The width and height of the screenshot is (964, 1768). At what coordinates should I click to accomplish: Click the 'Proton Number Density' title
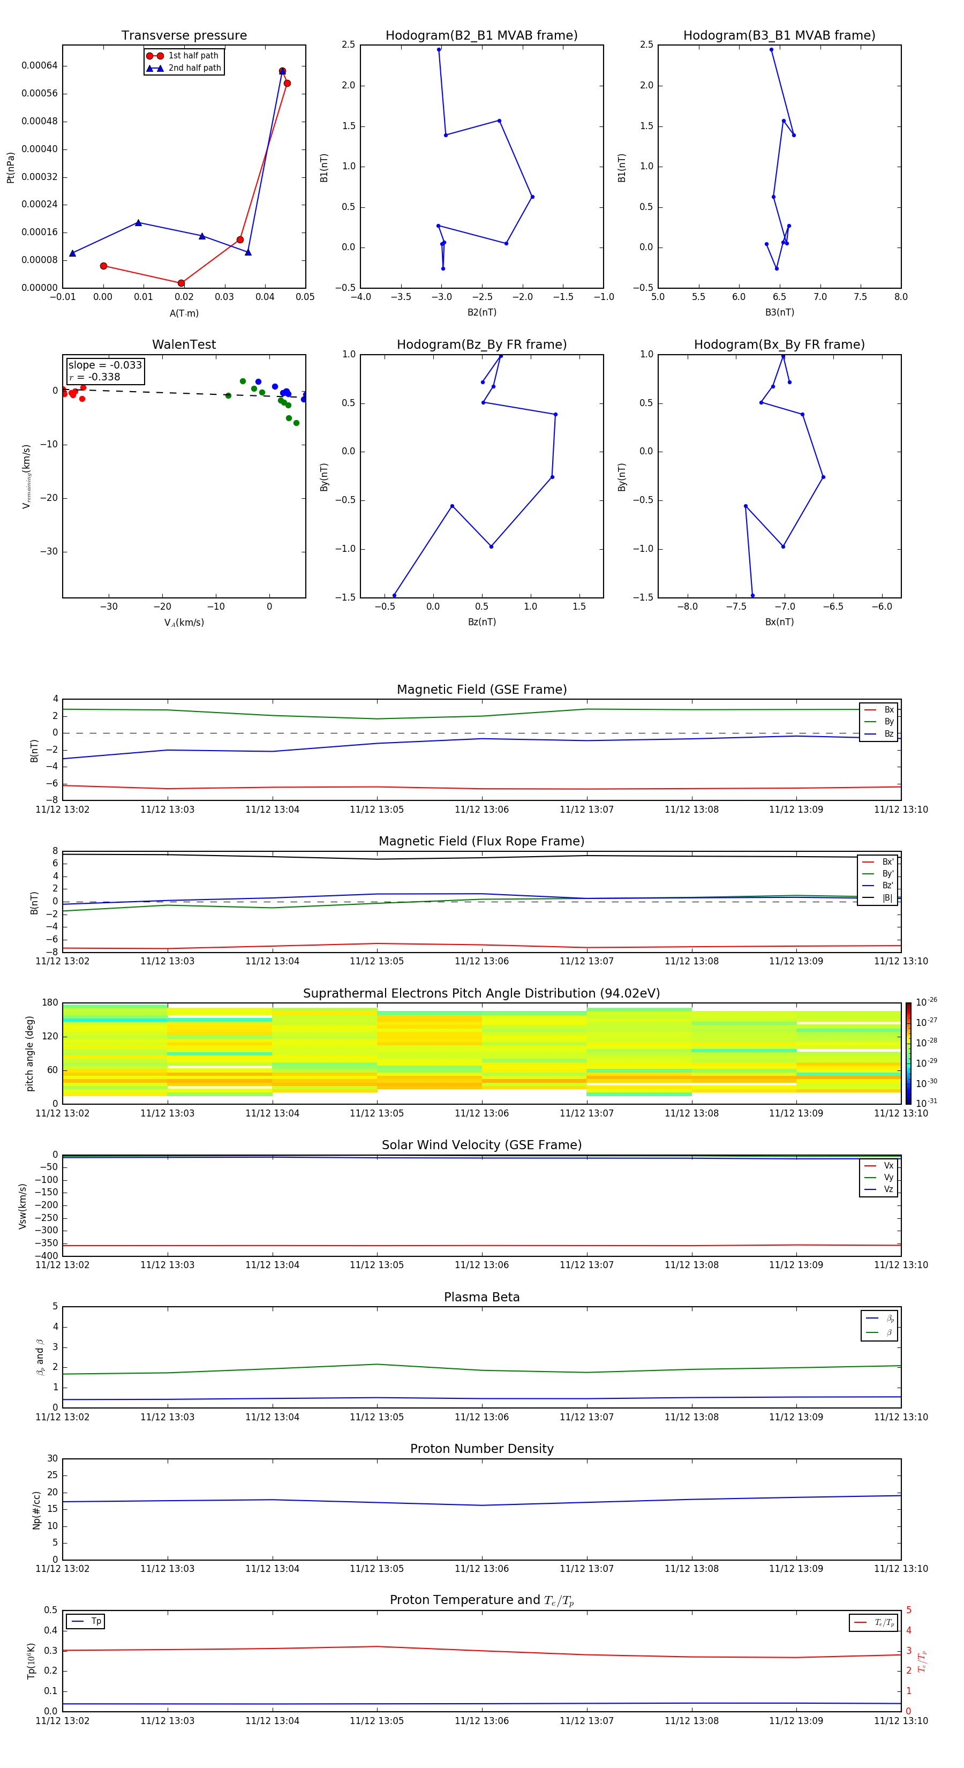pyautogui.click(x=481, y=1449)
